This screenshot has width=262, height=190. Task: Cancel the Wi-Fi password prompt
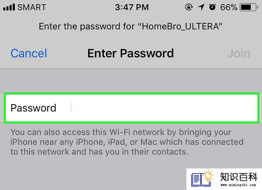(29, 54)
